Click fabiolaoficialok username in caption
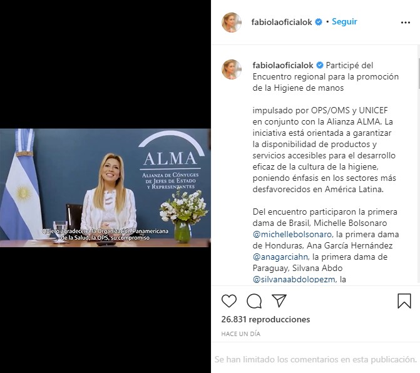Viewport: 420px width, 373px height. (x=283, y=65)
